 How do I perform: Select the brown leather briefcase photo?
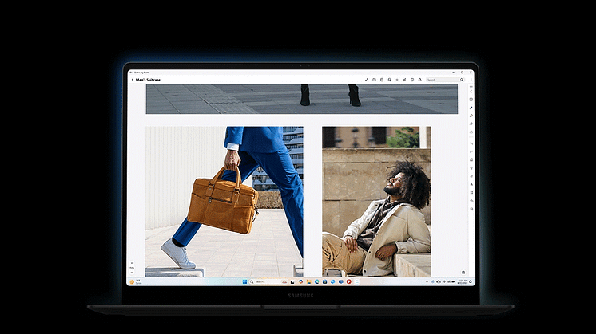coord(224,198)
